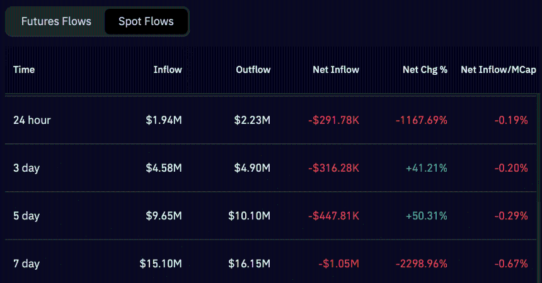Viewport: 542px width, 283px height.
Task: Select the 3 day row label
Action: 26,168
